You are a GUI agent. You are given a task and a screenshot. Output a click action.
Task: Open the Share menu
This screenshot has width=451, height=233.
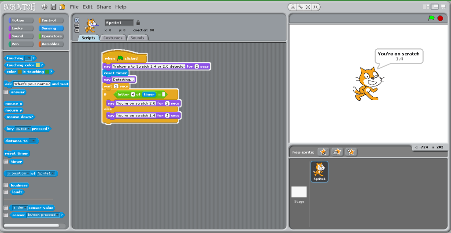pyautogui.click(x=104, y=7)
